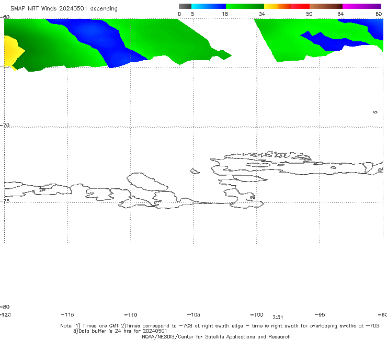Image resolution: width=387 pixels, height=340 pixels.
Task: Click the longitude label '-95'
Action: pos(320,314)
